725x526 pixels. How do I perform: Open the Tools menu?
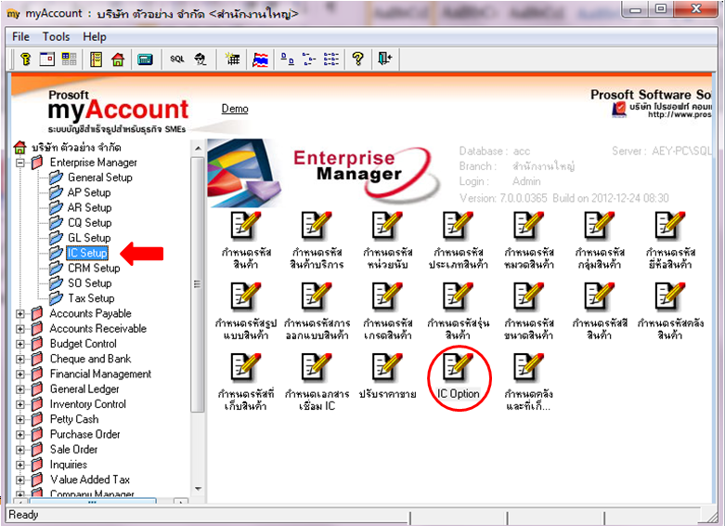(x=56, y=36)
